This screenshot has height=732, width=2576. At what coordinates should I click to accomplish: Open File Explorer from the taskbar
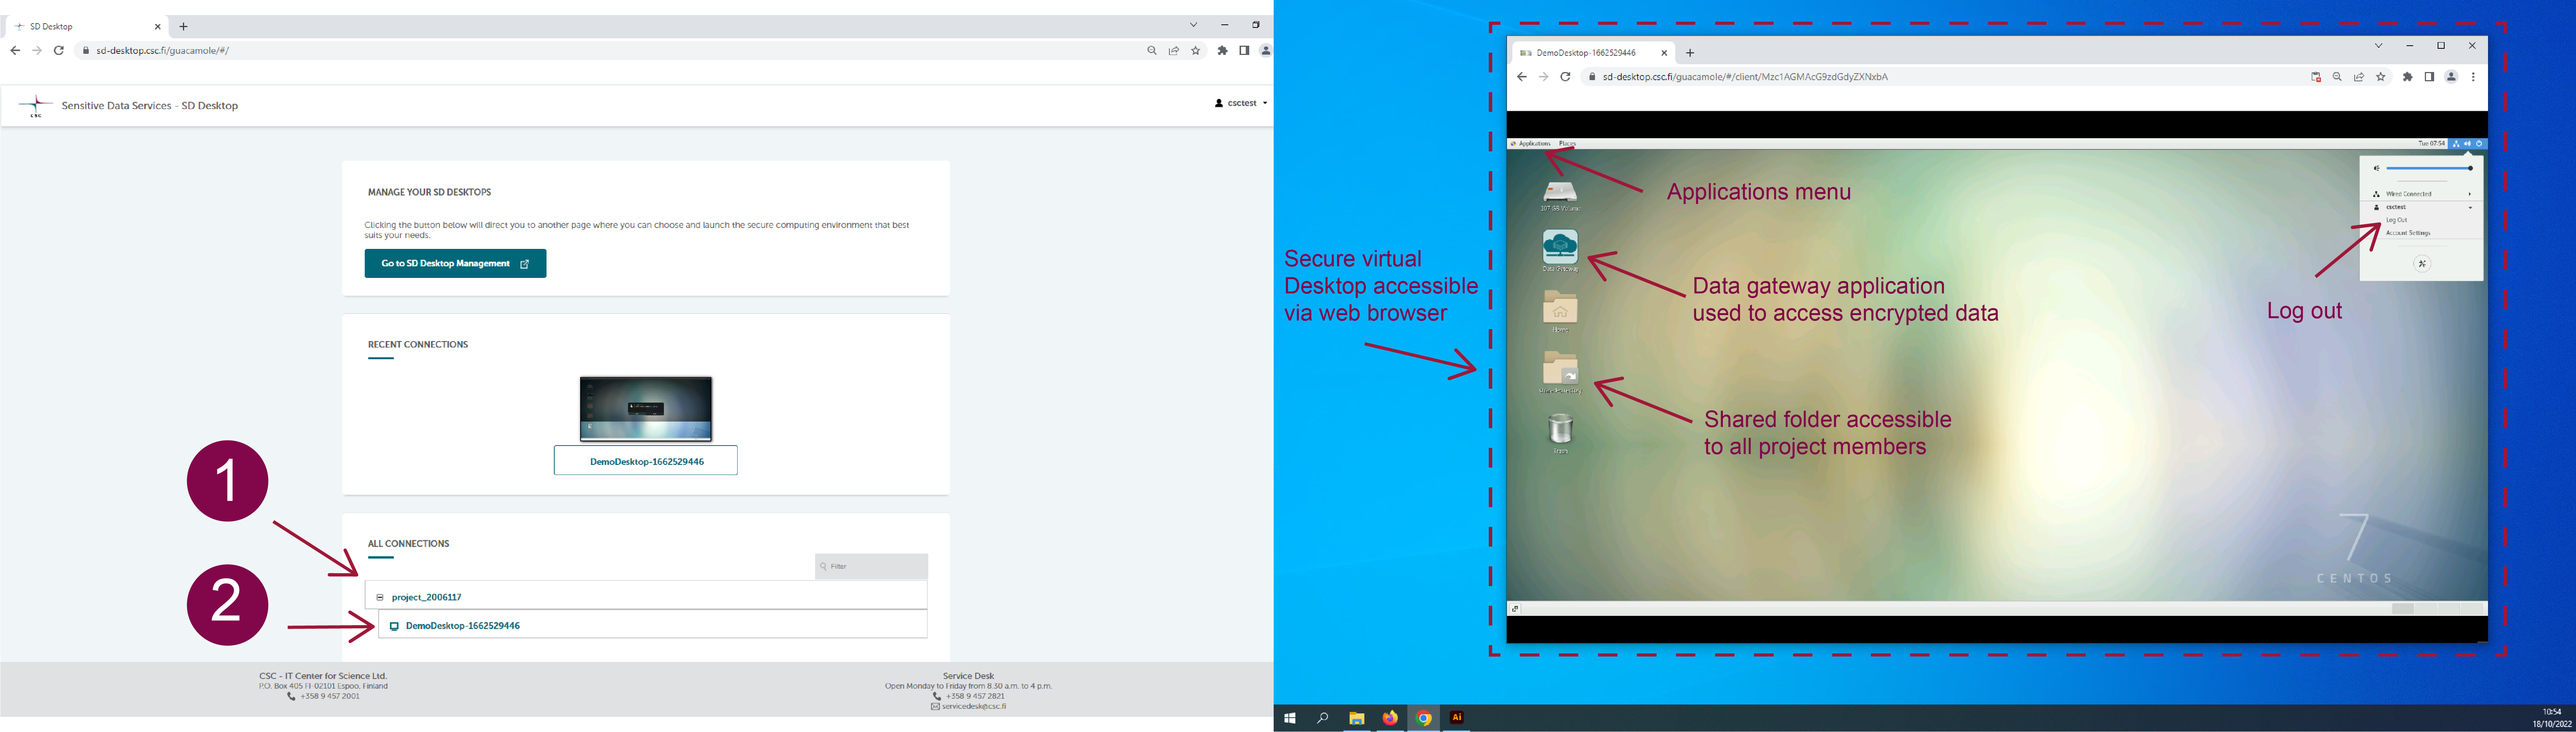1357,718
